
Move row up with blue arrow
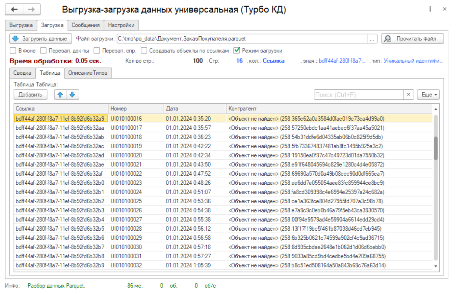click(x=60, y=95)
